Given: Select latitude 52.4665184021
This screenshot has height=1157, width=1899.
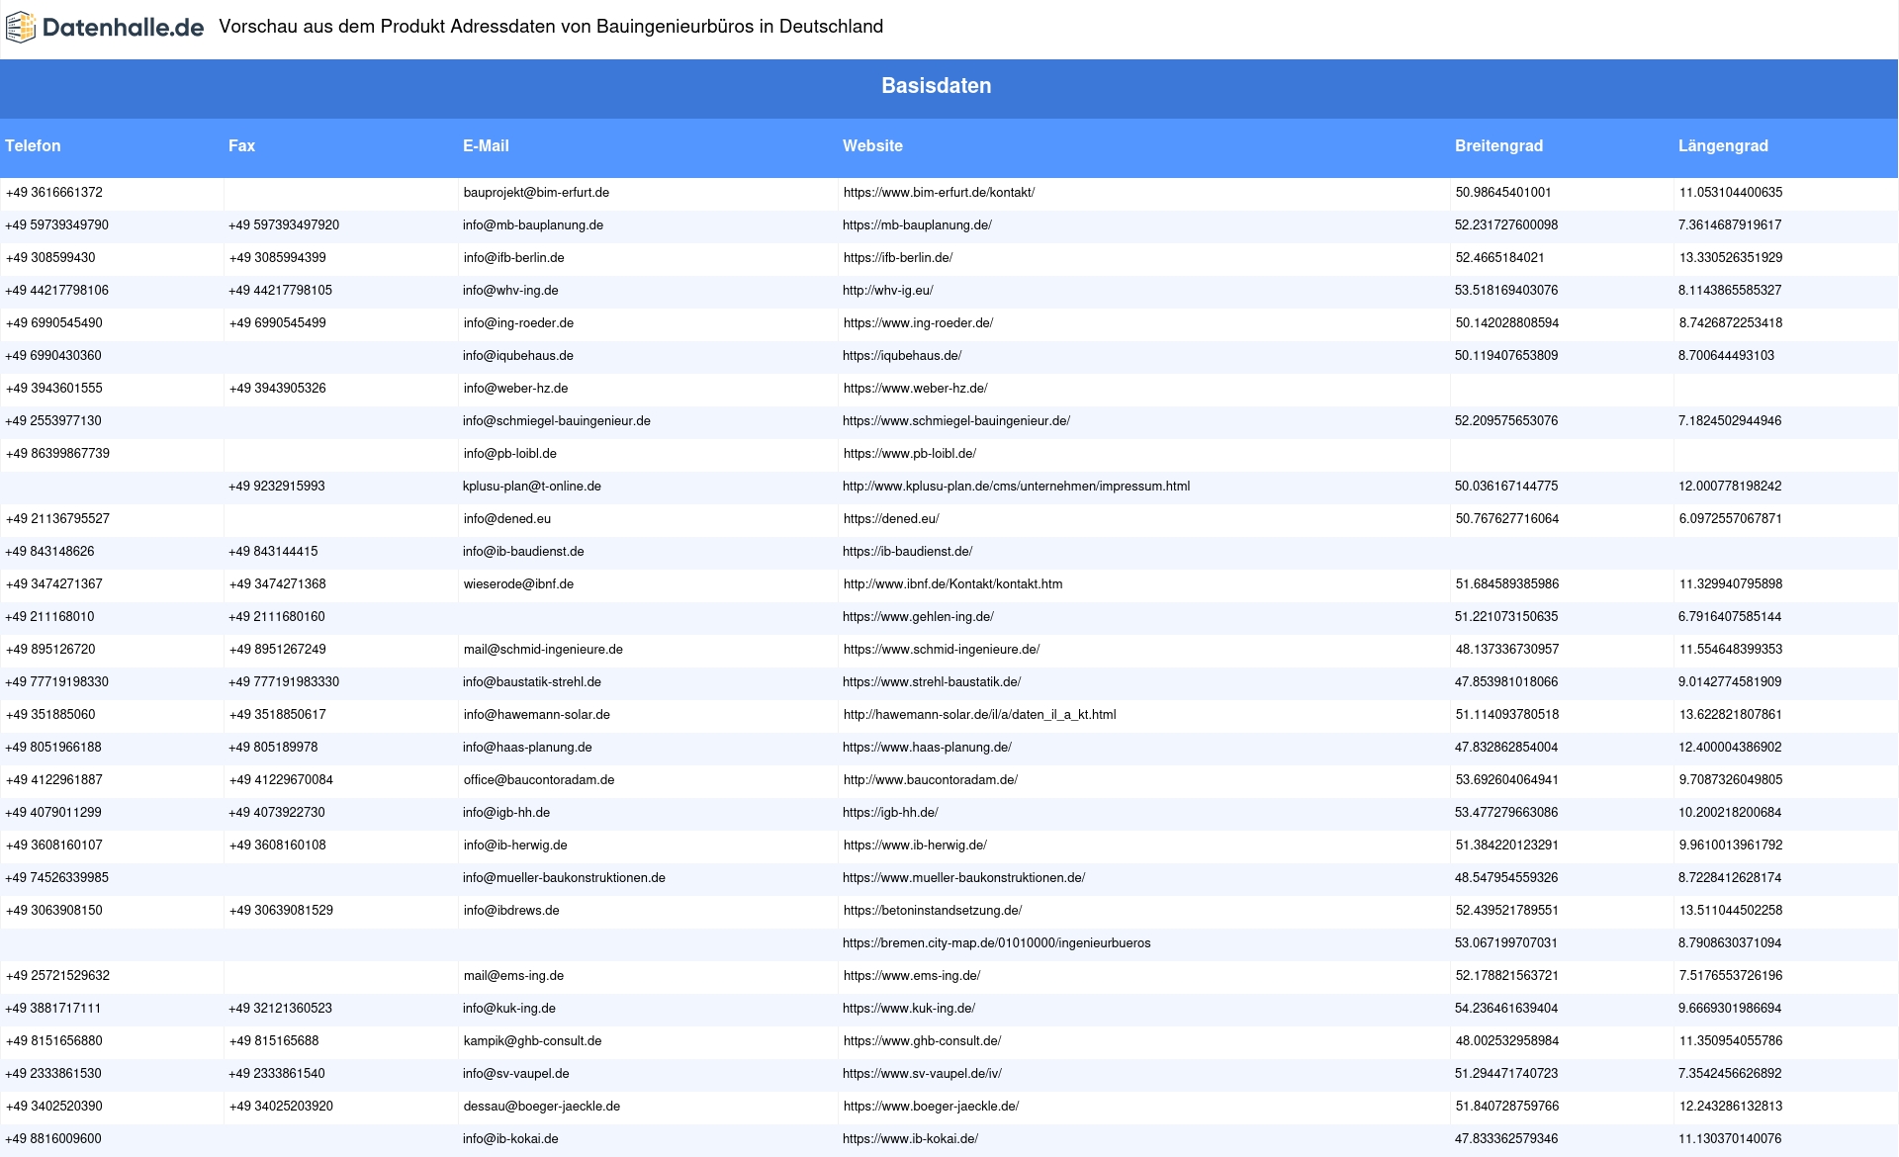Looking at the screenshot, I should click(1499, 258).
